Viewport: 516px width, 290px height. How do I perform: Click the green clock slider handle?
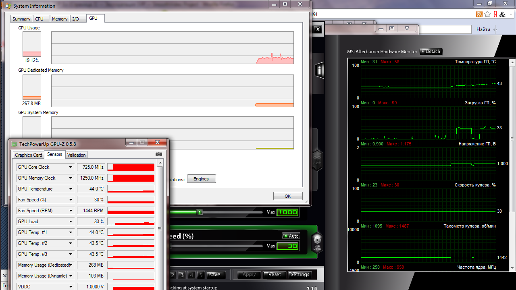[200, 212]
